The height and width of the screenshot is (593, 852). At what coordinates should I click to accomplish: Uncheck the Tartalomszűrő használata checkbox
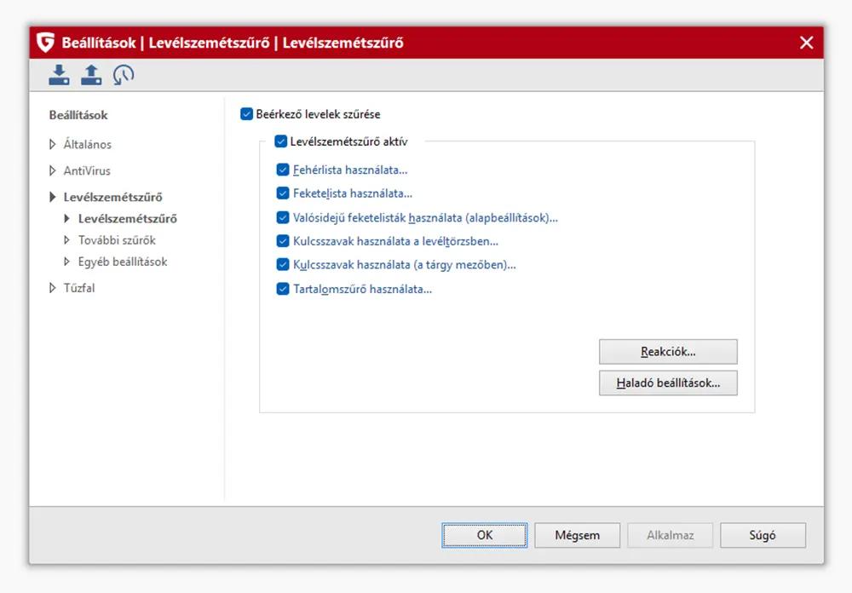[284, 289]
